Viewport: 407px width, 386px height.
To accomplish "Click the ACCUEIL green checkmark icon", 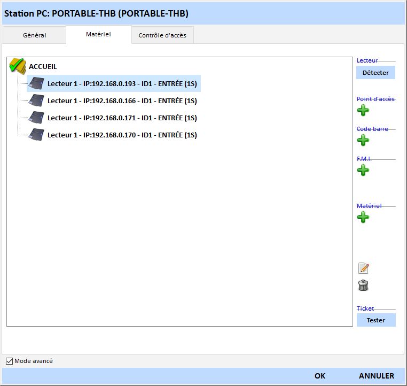I will (18, 66).
